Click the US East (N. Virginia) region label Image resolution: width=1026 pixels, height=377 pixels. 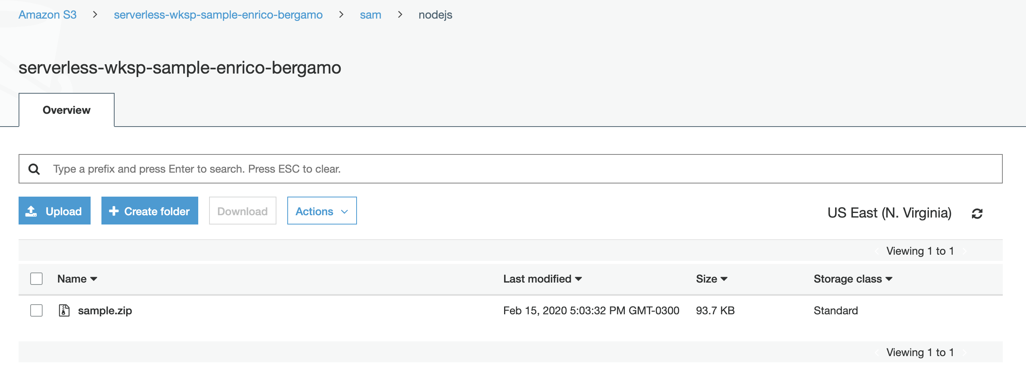[x=889, y=213]
